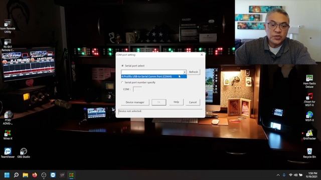Open Icom Remote Utility desktop shortcut
321x180 pixels.
tap(8, 26)
